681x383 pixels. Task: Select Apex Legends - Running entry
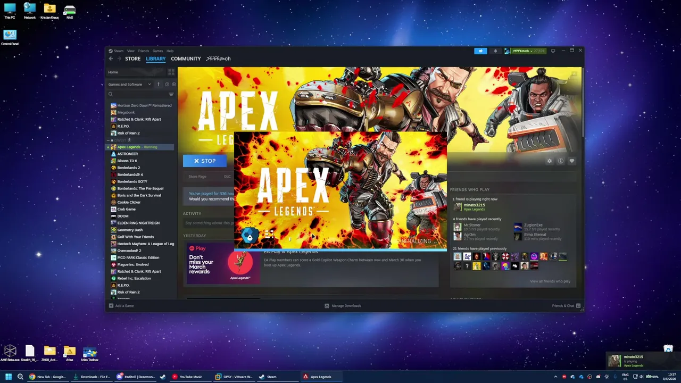140,147
